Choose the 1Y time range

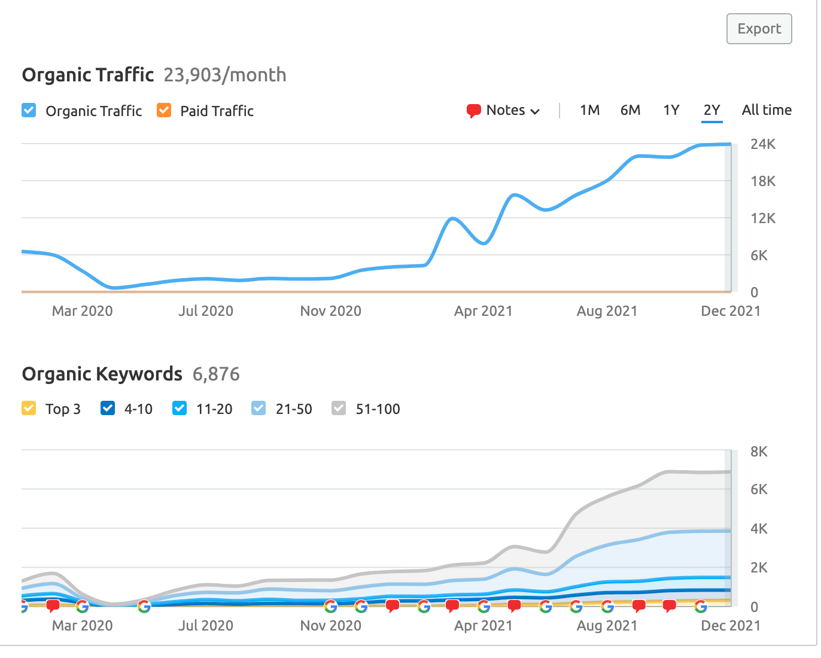671,110
